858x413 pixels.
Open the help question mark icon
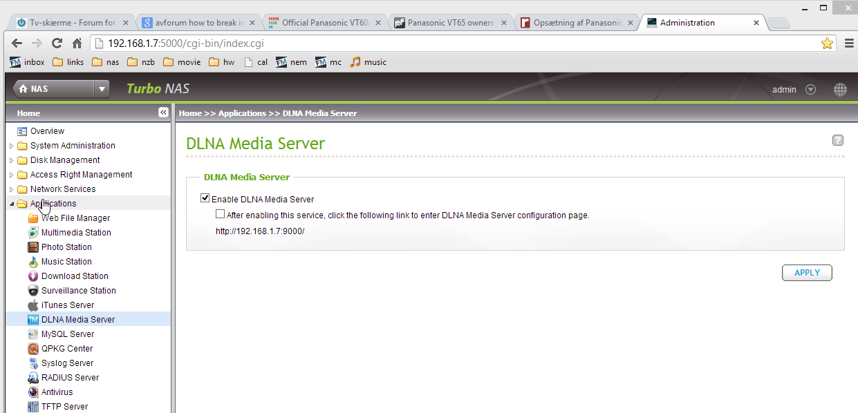[838, 141]
